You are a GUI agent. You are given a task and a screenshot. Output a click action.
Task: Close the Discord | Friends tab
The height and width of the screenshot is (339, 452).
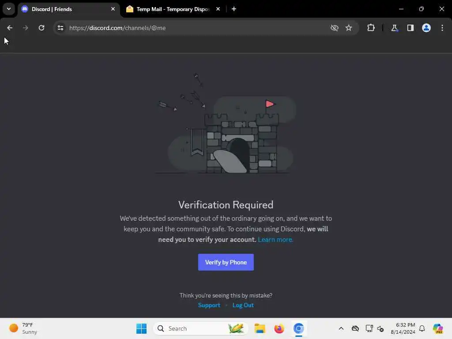tap(113, 9)
